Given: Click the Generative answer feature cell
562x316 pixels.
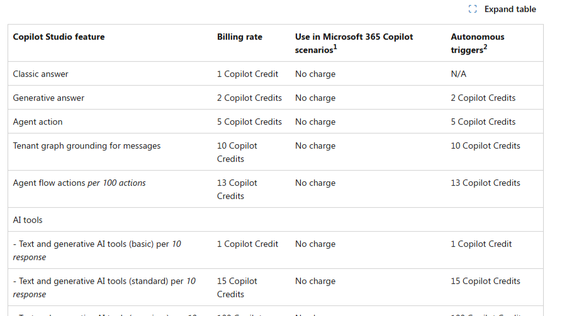Looking at the screenshot, I should pos(48,98).
